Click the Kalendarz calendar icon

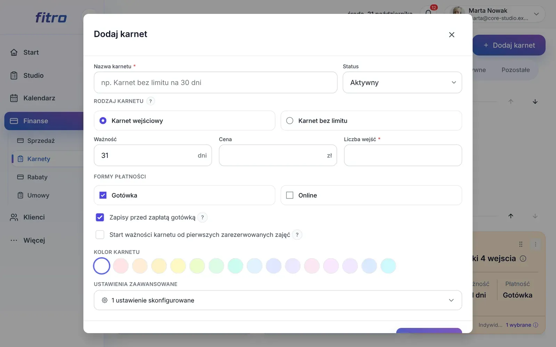(14, 98)
